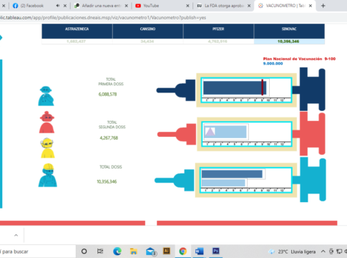Open File Explorer from the taskbar

(134, 252)
